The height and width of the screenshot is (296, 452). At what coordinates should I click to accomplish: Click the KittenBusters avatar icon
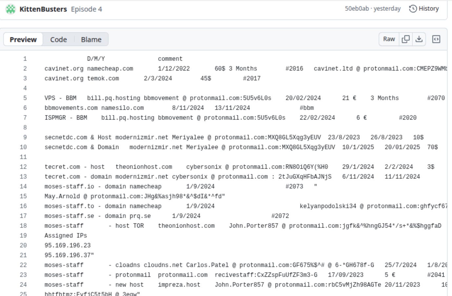[11, 9]
